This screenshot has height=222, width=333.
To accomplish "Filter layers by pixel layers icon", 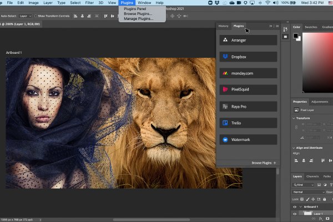I will tap(319, 185).
